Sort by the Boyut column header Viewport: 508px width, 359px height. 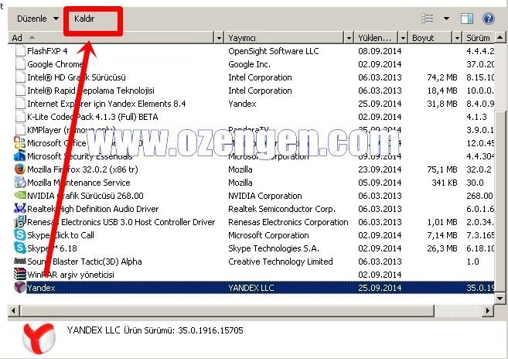click(430, 38)
